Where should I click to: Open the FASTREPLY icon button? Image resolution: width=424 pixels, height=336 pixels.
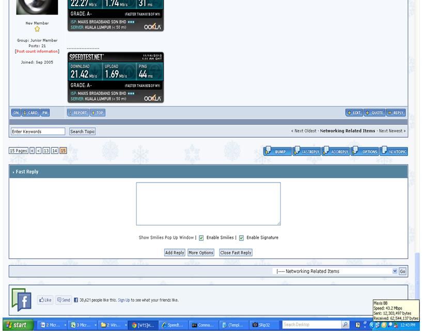click(306, 151)
